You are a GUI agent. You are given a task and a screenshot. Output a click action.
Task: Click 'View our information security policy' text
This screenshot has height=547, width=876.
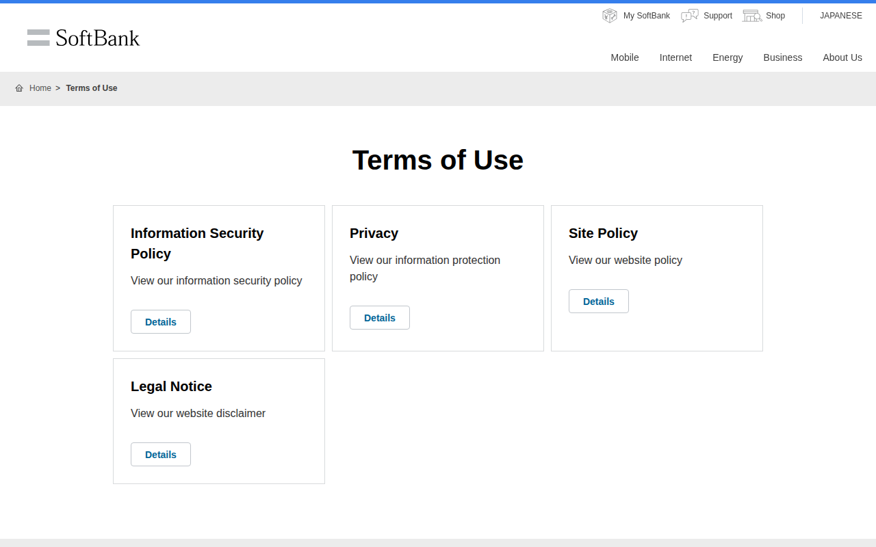pyautogui.click(x=216, y=280)
